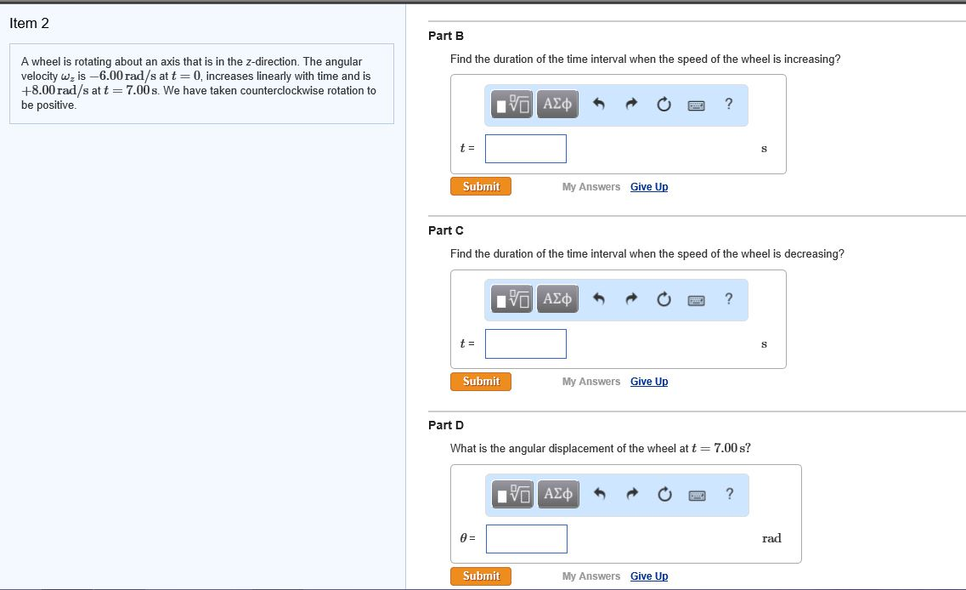Viewport: 966px width, 590px height.
Task: Open the math templates tool in Part B
Action: pyautogui.click(x=512, y=105)
